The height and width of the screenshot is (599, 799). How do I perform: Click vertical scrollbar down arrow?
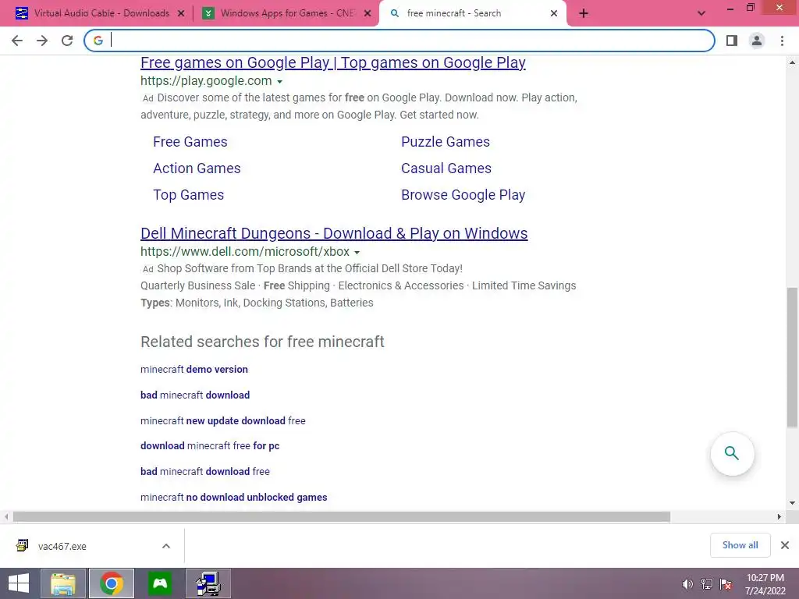(x=793, y=503)
